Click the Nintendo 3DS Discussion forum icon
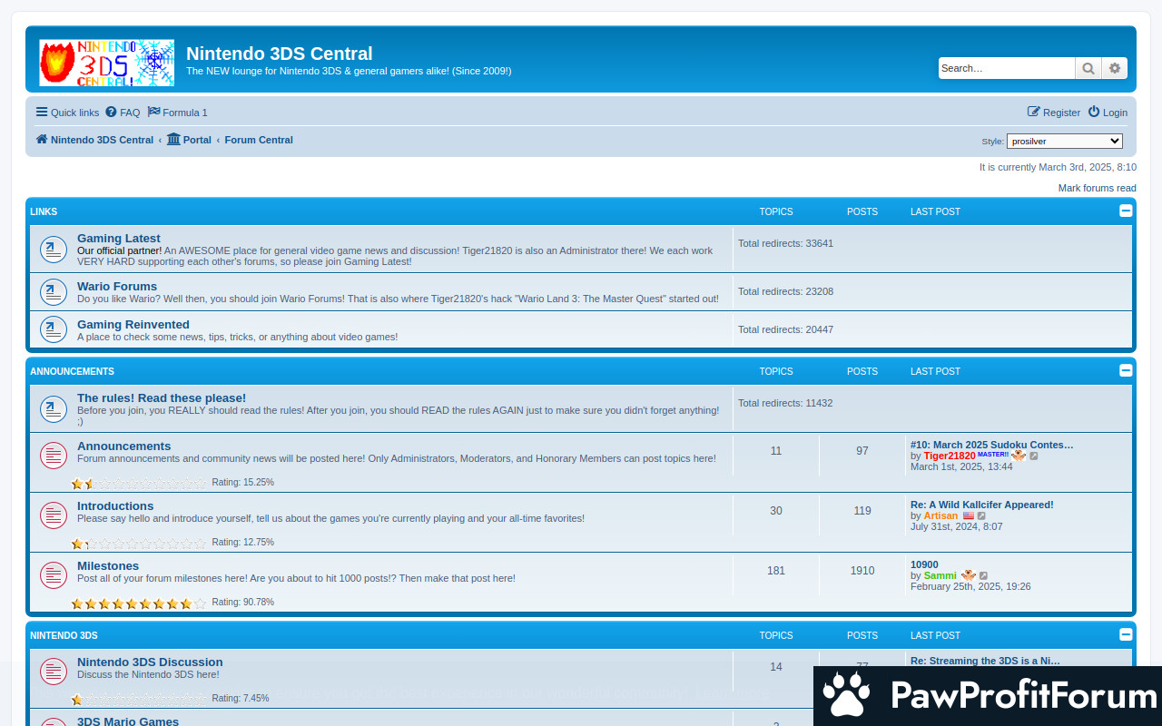This screenshot has height=726, width=1162. pyautogui.click(x=54, y=672)
